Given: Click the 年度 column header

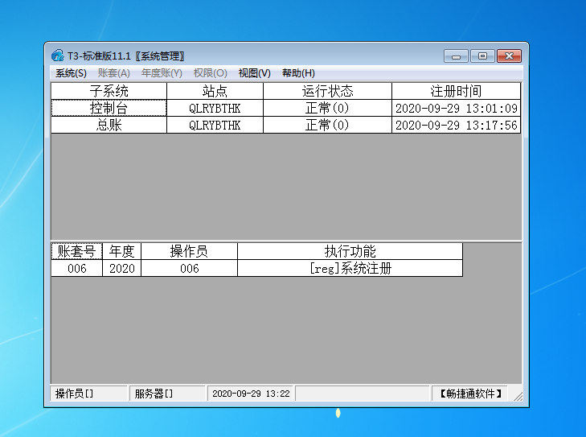Looking at the screenshot, I should coord(122,251).
